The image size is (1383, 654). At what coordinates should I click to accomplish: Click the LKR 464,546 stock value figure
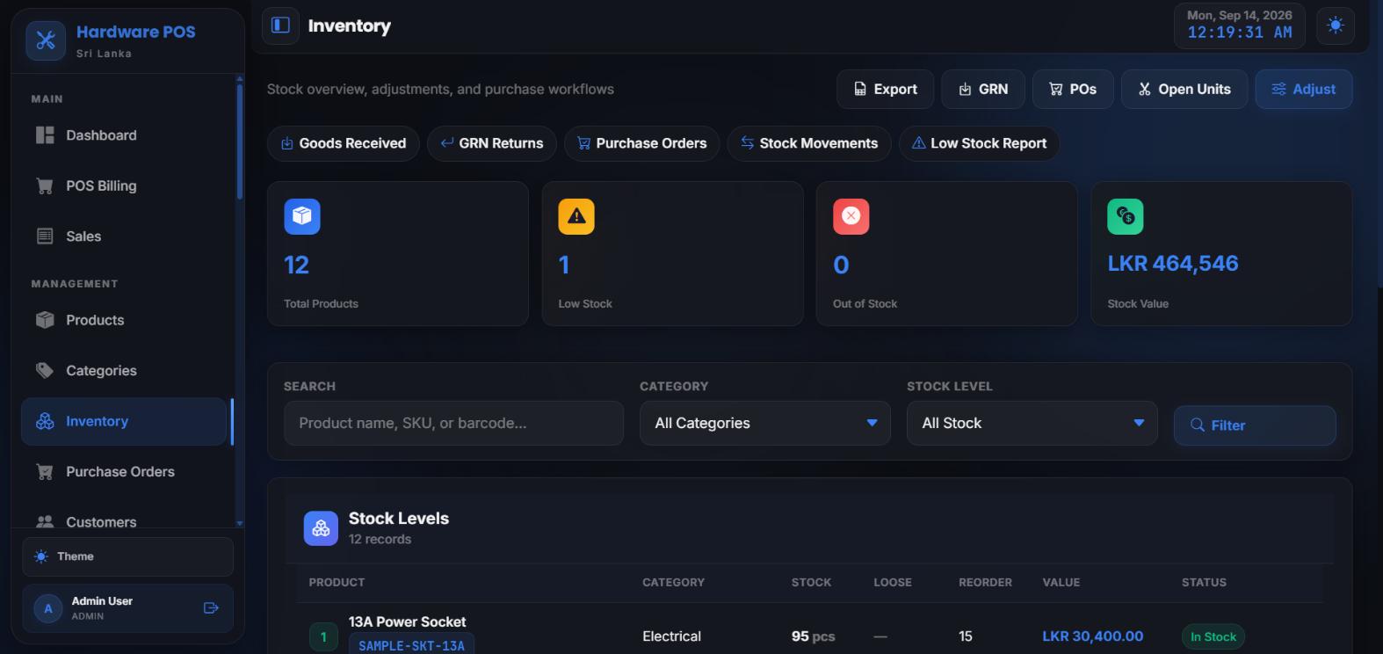click(x=1173, y=264)
